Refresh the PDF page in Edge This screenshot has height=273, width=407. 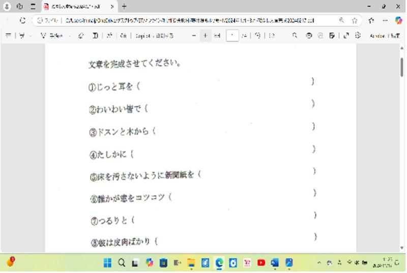[x=22, y=21]
